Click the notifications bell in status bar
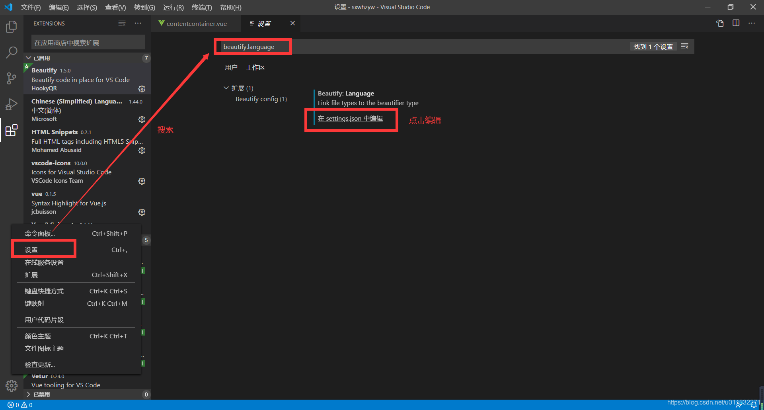 pos(753,405)
